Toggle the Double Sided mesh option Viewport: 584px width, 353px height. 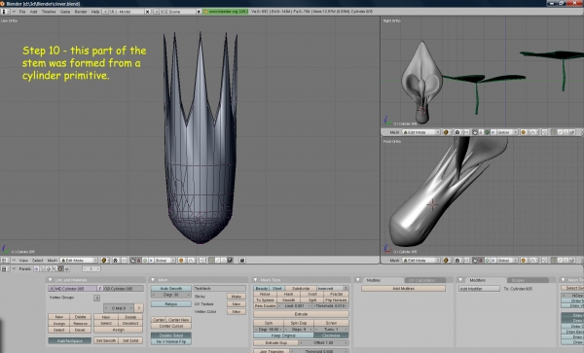[x=171, y=335]
